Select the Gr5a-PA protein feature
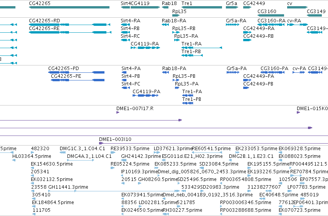The width and height of the screenshot is (328, 216). tap(233, 72)
